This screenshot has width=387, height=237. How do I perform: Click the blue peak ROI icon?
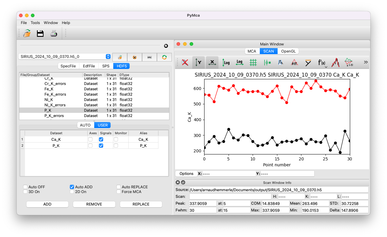(x=281, y=62)
